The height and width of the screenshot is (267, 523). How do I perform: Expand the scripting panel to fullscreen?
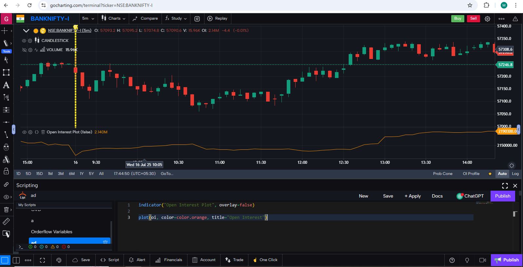click(x=505, y=186)
